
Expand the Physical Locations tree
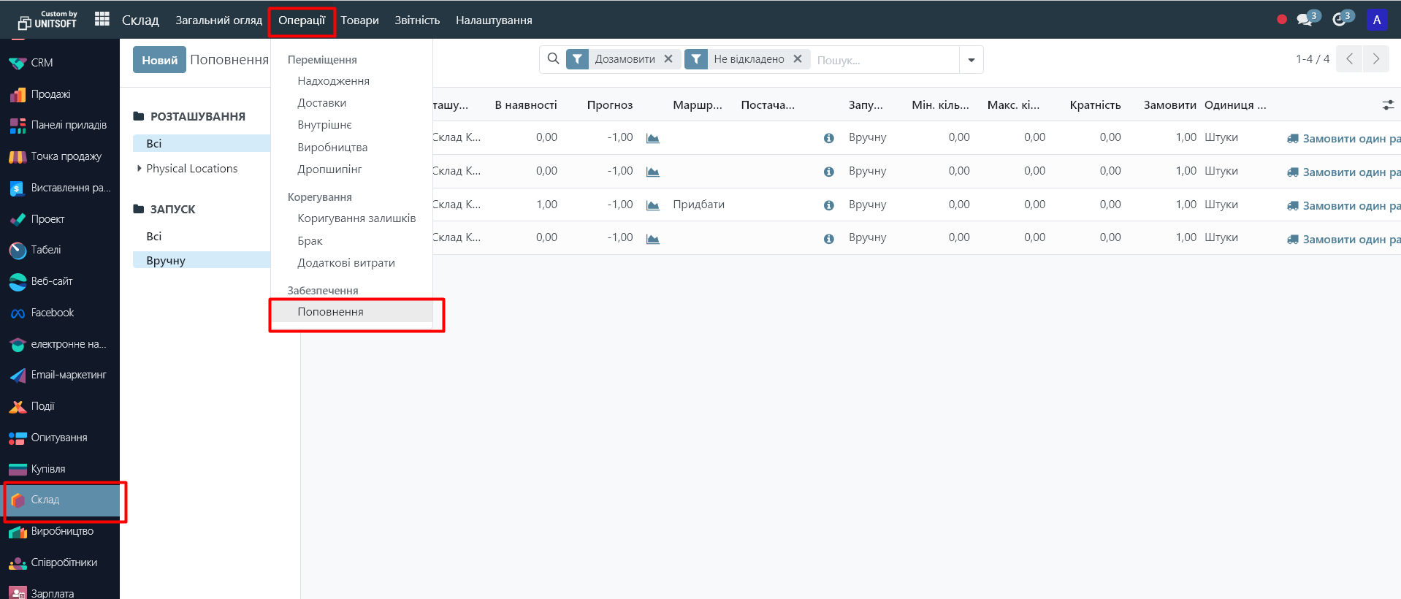tap(139, 169)
